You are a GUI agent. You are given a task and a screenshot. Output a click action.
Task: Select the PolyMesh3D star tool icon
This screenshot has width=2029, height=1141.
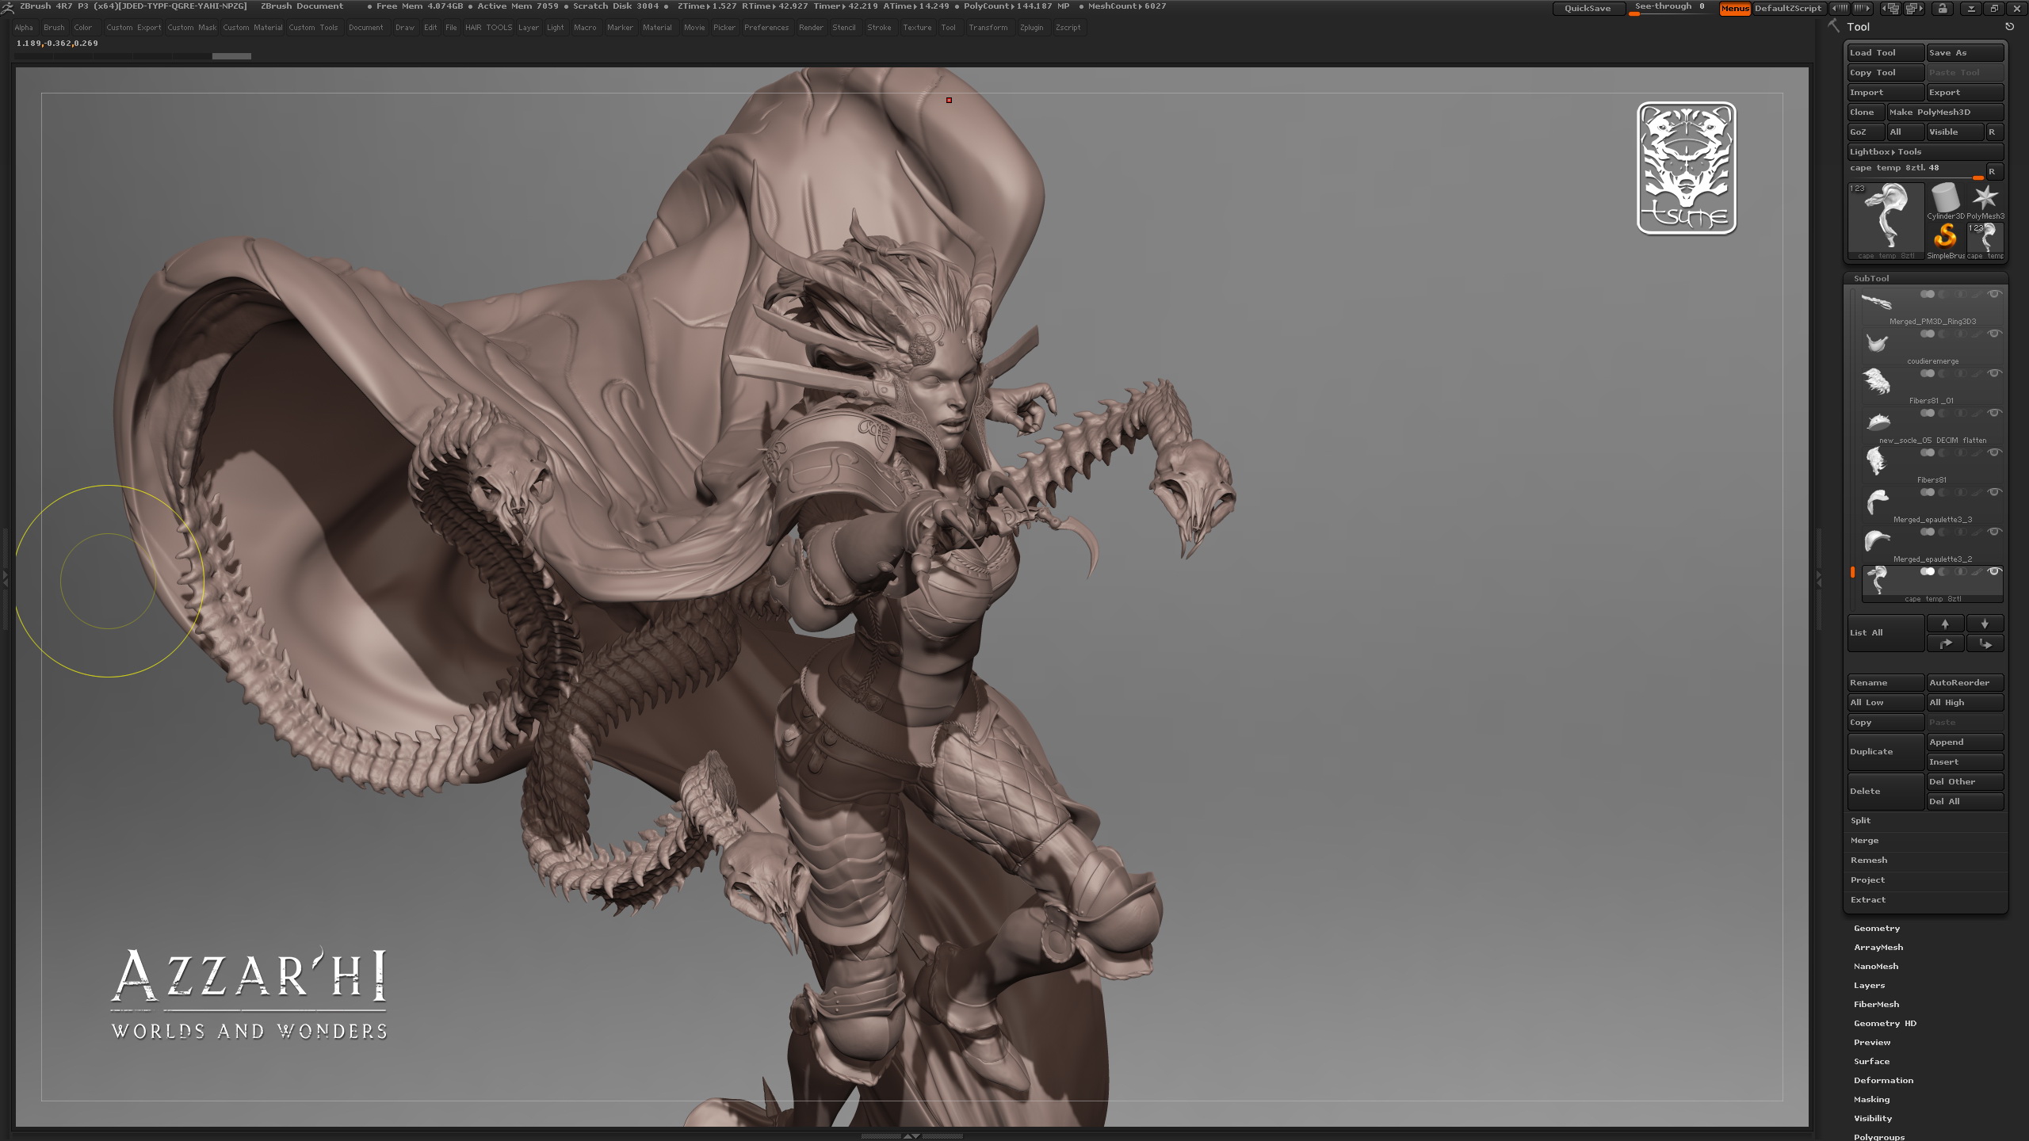1985,201
